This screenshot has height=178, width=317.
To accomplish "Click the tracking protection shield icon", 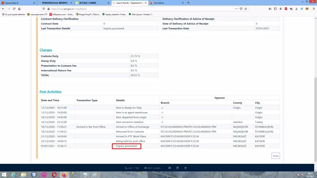I will point(44,9).
